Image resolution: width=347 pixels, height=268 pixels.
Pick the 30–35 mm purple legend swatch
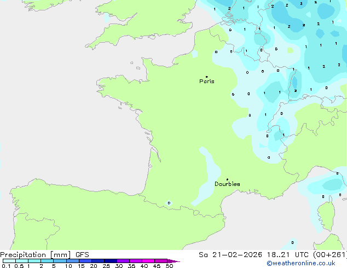coord(123,261)
